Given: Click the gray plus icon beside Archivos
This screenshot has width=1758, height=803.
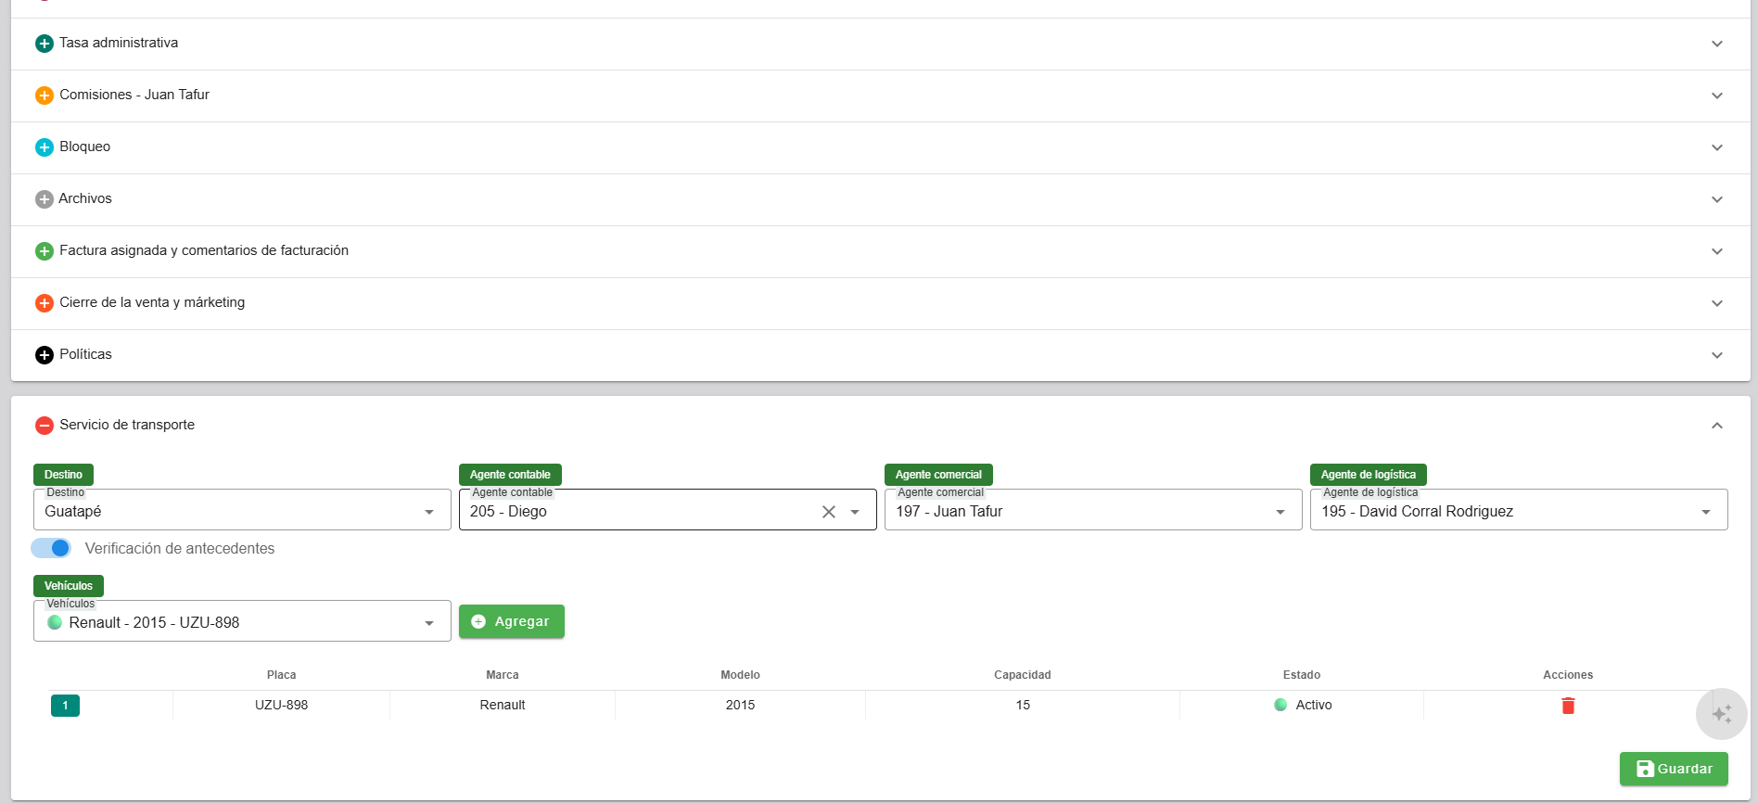Looking at the screenshot, I should pyautogui.click(x=44, y=199).
